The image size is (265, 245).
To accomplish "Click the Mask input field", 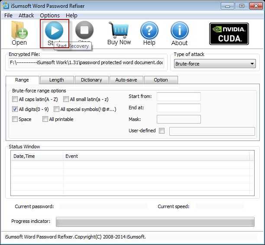I will coord(179,119).
